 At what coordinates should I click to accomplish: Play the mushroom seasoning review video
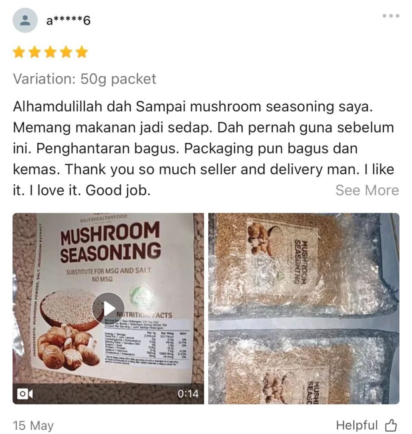point(108,309)
